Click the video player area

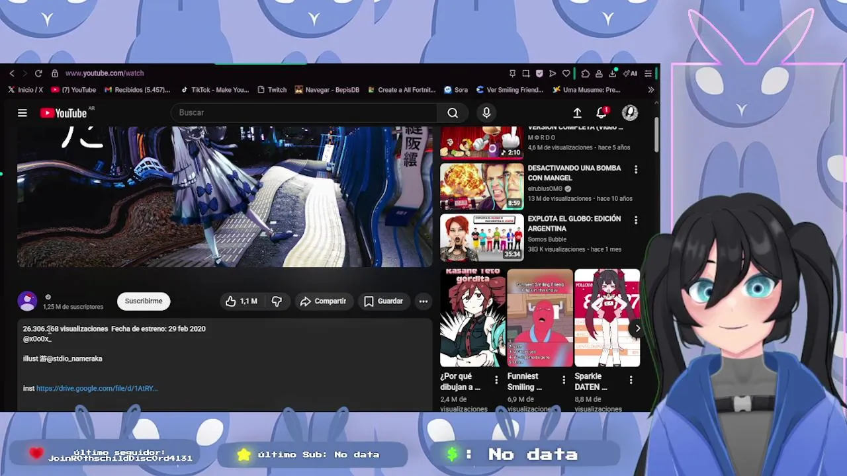pos(224,197)
